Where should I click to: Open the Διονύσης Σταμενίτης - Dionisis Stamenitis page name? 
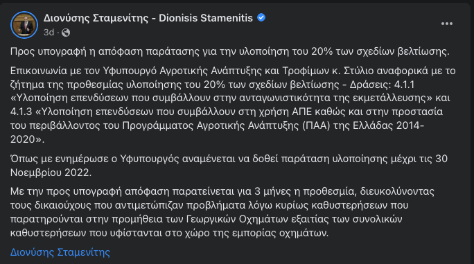[148, 18]
